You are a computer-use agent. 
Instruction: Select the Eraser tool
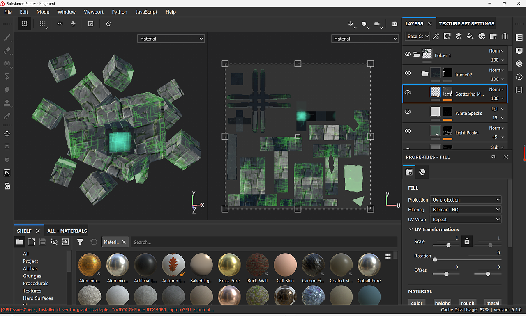tap(7, 51)
